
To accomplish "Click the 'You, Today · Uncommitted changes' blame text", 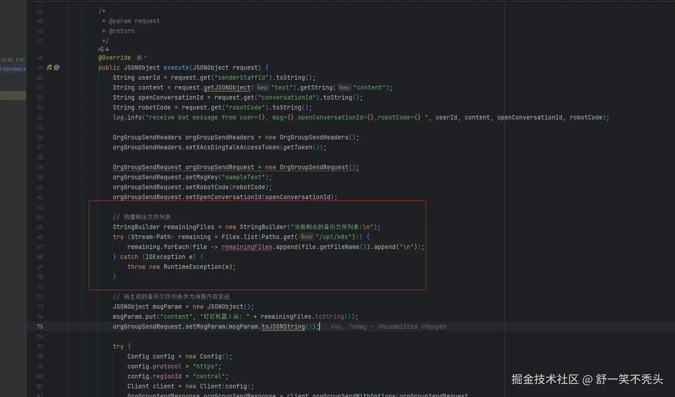I will (388, 327).
